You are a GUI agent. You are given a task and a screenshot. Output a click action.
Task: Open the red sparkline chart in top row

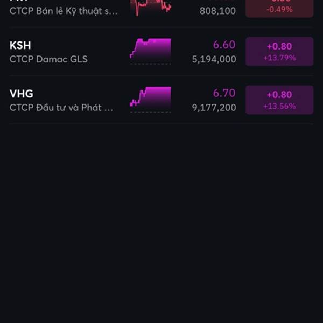(150, 8)
